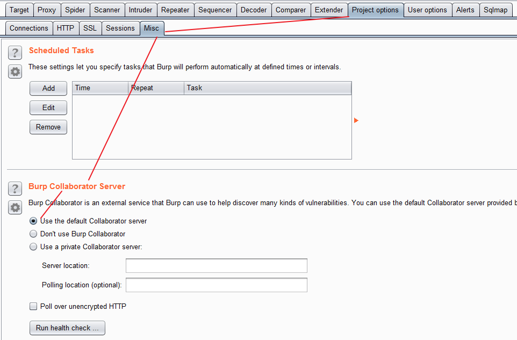Click the Scheduled Tasks heading
Viewport: 517px width, 340px height.
pyautogui.click(x=61, y=50)
